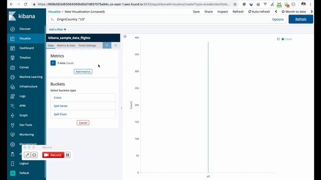This screenshot has width=321, height=180.
Task: Click Inspect in the top menu
Action: [223, 11]
